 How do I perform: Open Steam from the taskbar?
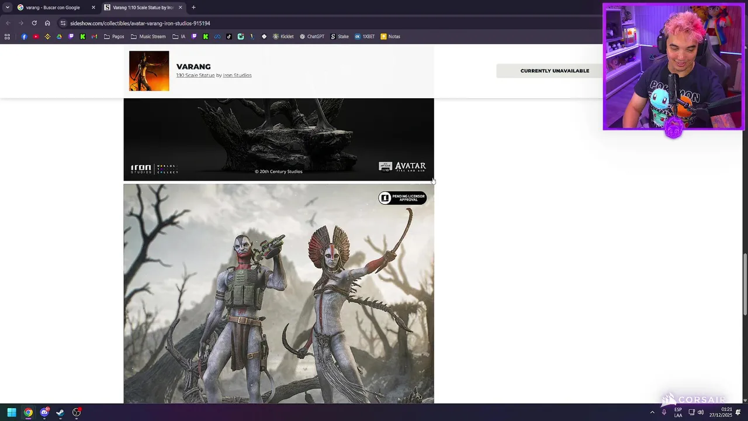click(60, 412)
